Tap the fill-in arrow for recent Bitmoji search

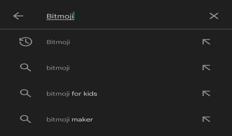[x=206, y=42]
